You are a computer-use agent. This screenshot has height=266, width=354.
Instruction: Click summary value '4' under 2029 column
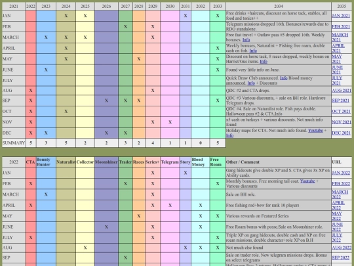tap(153, 143)
